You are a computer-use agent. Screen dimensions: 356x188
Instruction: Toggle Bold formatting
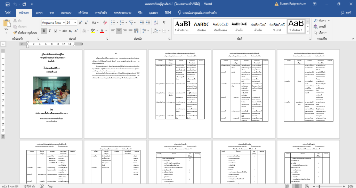44,31
